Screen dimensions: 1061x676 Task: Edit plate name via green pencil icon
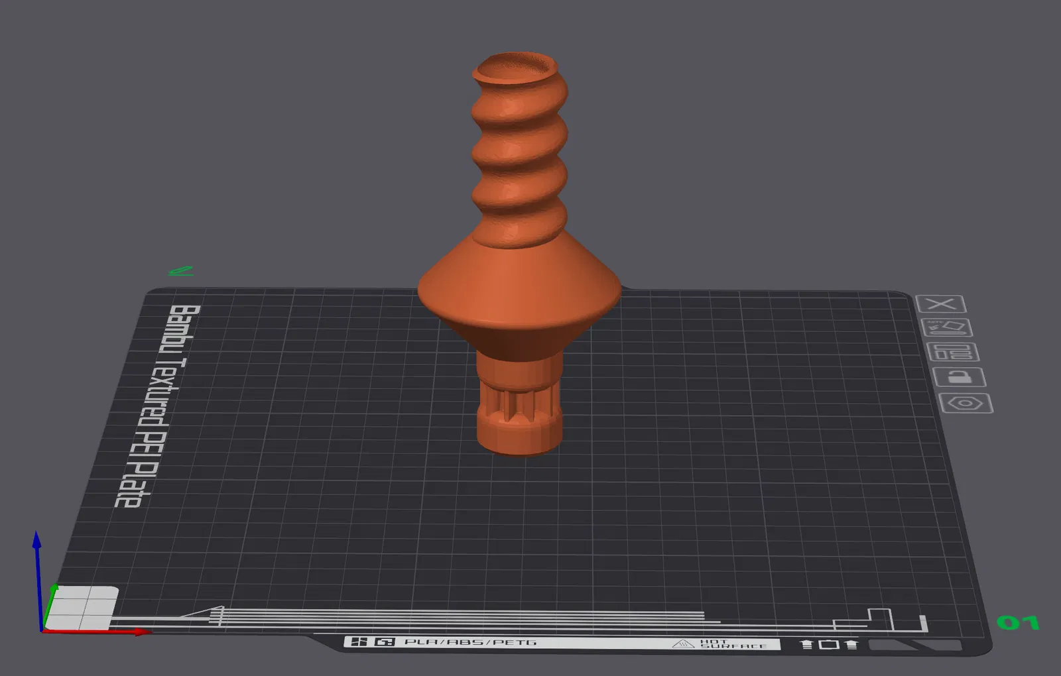point(180,270)
